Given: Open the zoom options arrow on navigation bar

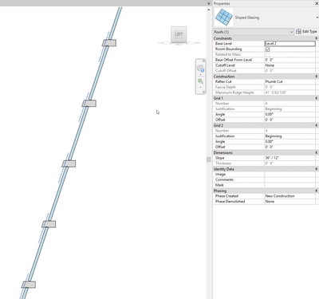Looking at the screenshot, I should [200, 87].
